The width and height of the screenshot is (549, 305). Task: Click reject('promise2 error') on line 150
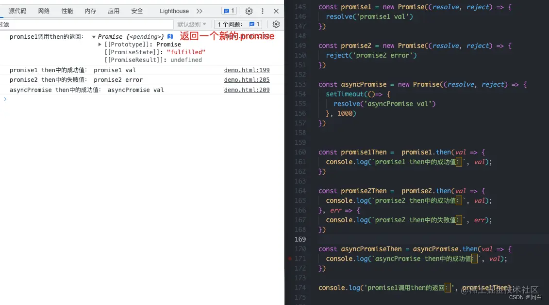[371, 55]
